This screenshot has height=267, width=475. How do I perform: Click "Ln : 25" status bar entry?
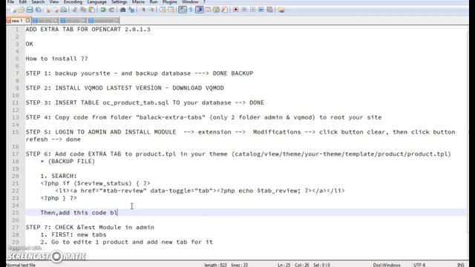tap(284, 265)
